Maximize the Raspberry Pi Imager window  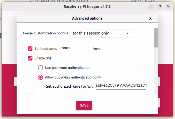160,6
